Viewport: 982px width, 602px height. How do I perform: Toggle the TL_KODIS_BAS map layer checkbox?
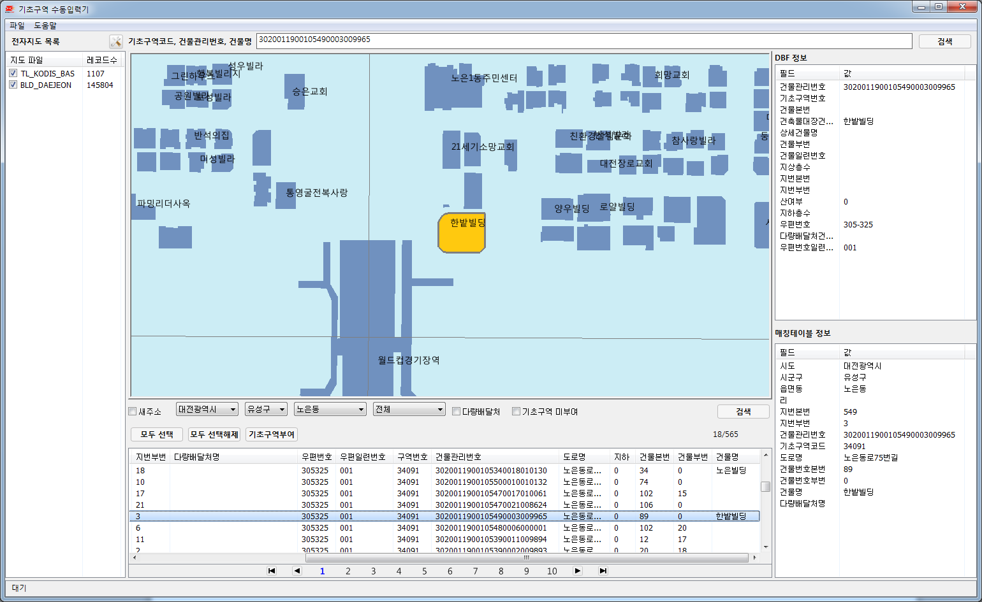13,73
